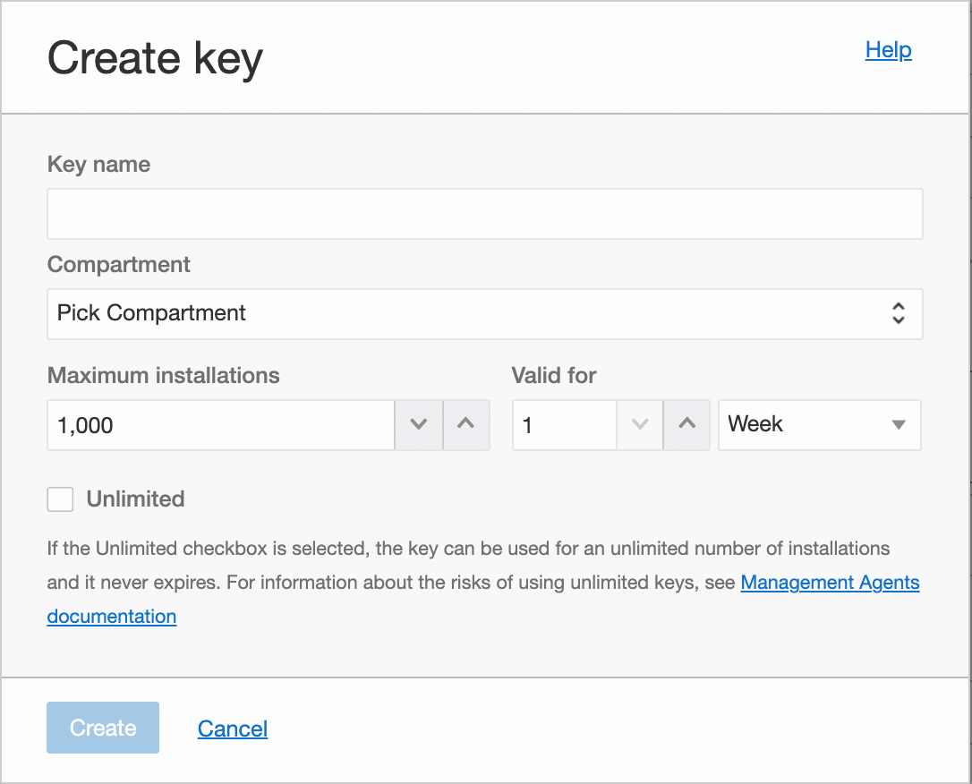Click the documentation link text
The image size is (972, 784).
click(111, 616)
